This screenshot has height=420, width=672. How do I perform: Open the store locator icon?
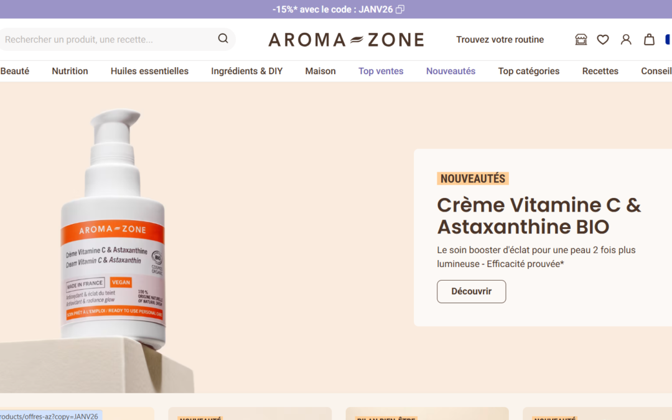click(581, 39)
